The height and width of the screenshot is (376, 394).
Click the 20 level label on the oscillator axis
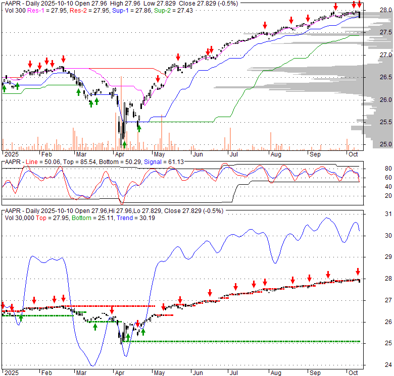(388, 196)
